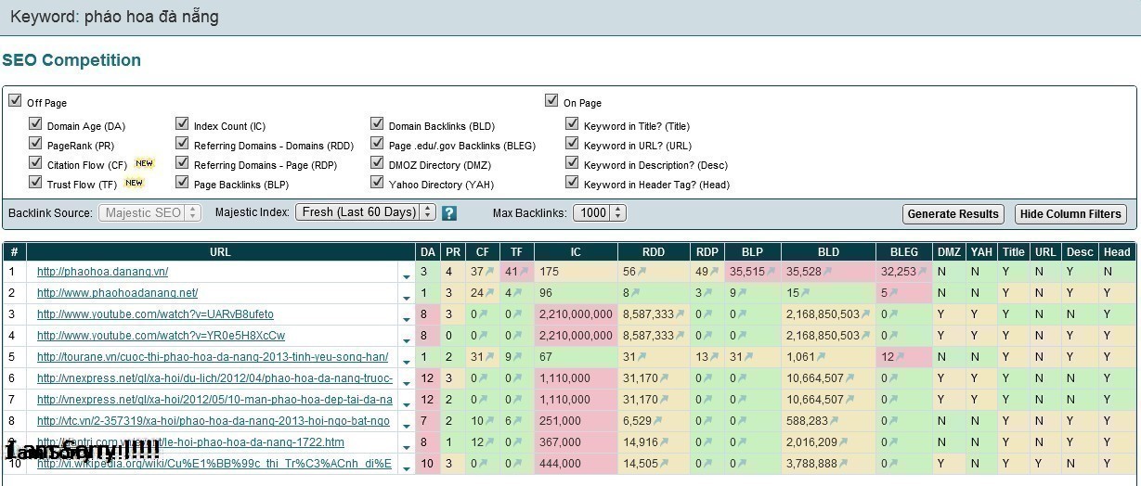Click the Generate Results button
The width and height of the screenshot is (1141, 486).
point(953,214)
